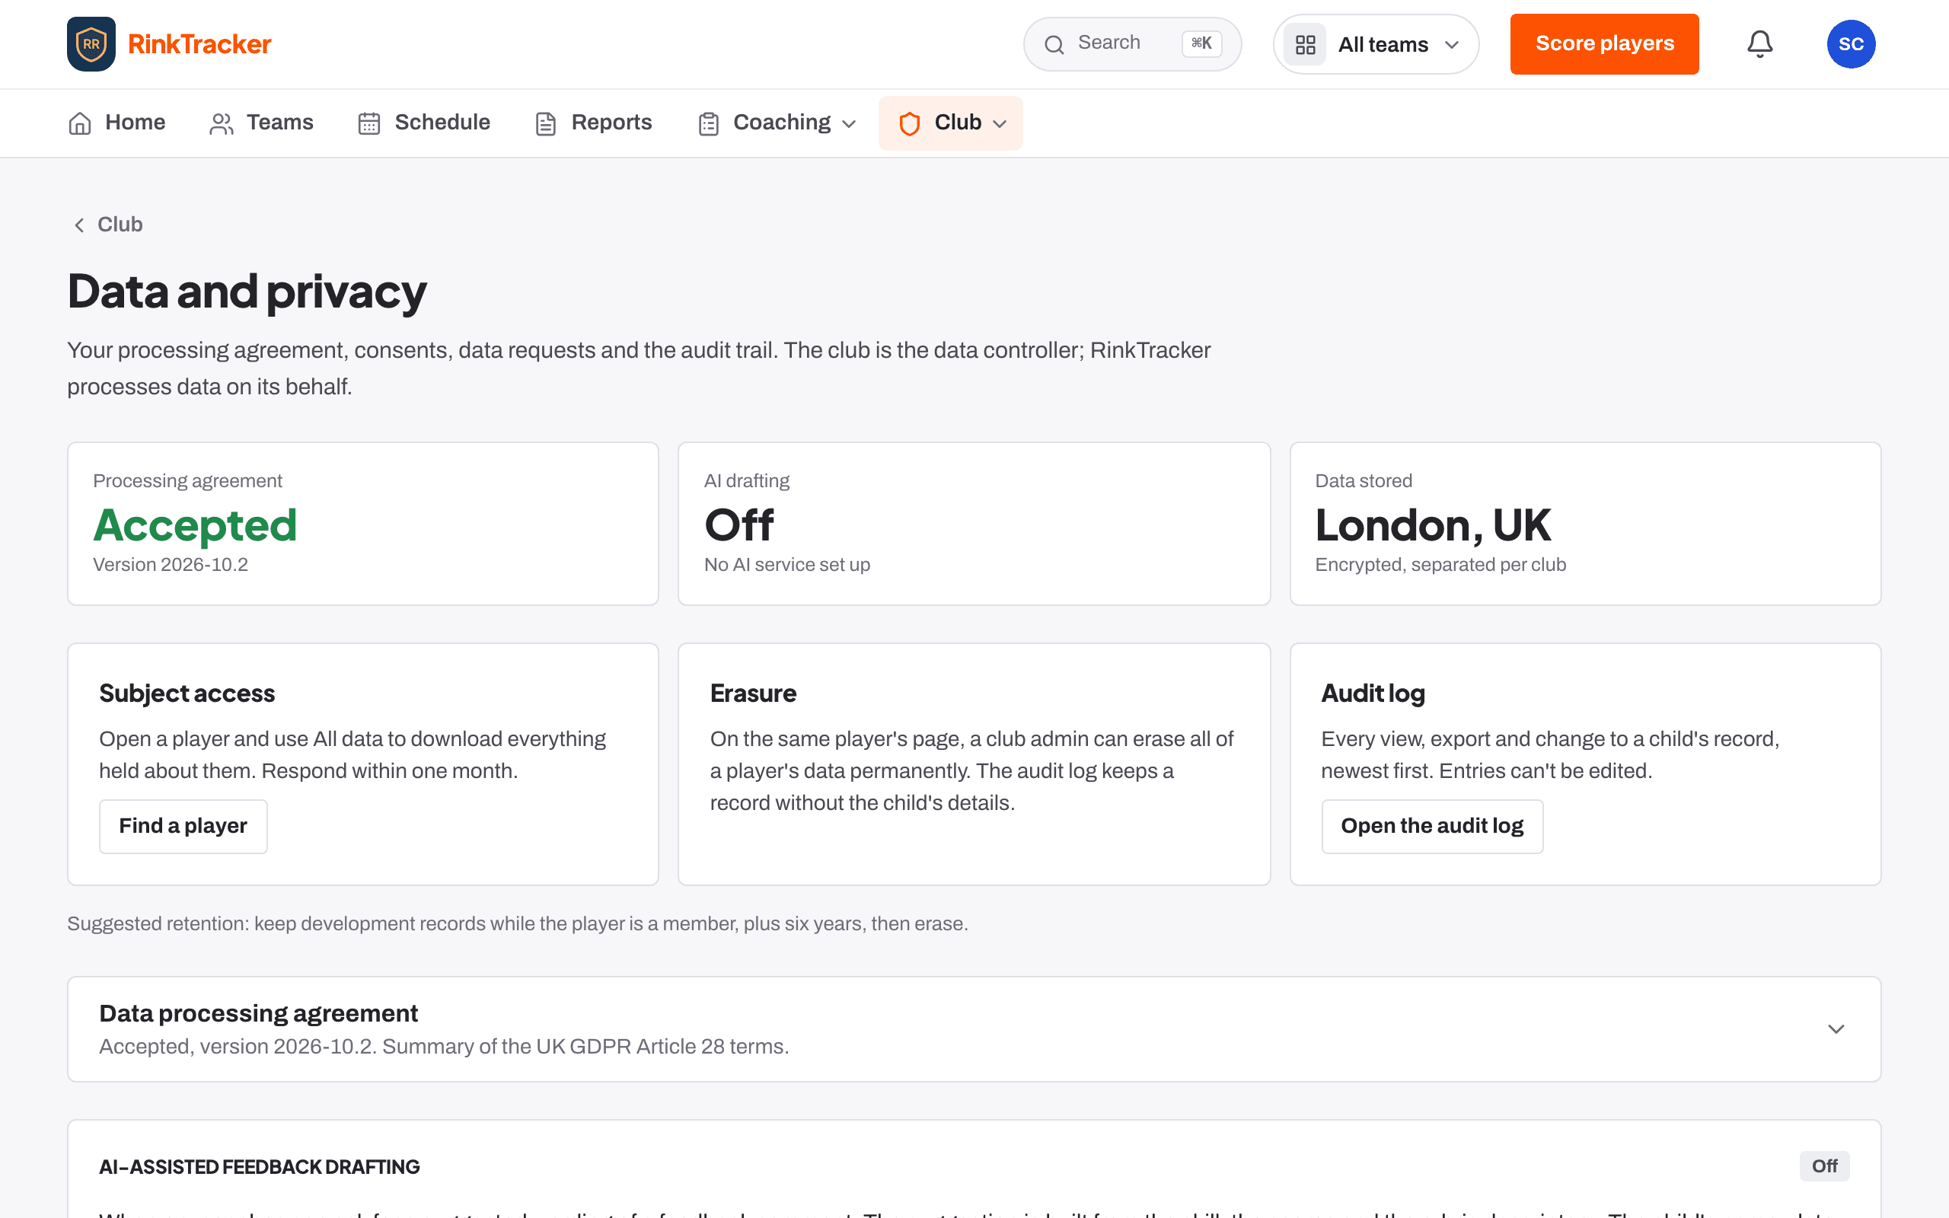
Task: Open the Reports tab
Action: (x=594, y=123)
